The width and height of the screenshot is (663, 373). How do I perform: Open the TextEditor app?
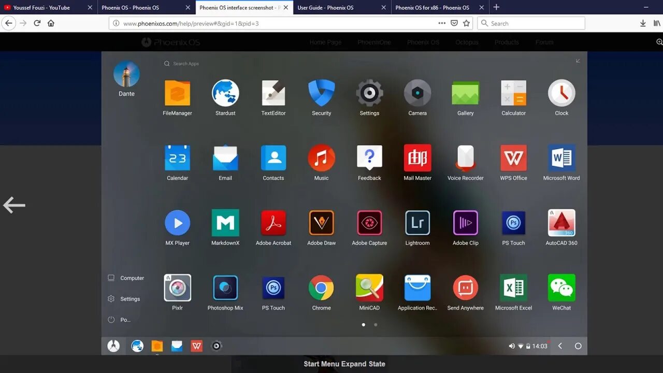(x=273, y=93)
